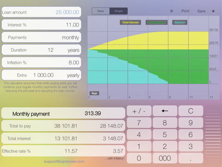Tap the backspace arrow key
This screenshot has width=222, height=167.
pyautogui.click(x=165, y=111)
